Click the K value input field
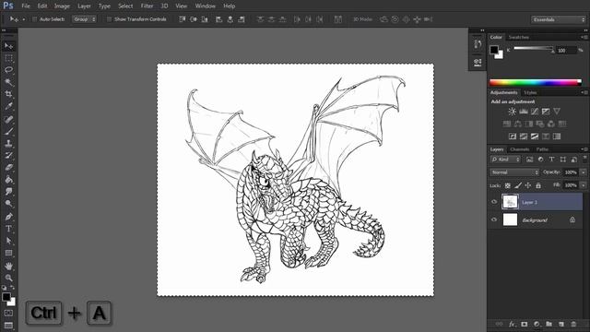590x332 pixels. 566,51
